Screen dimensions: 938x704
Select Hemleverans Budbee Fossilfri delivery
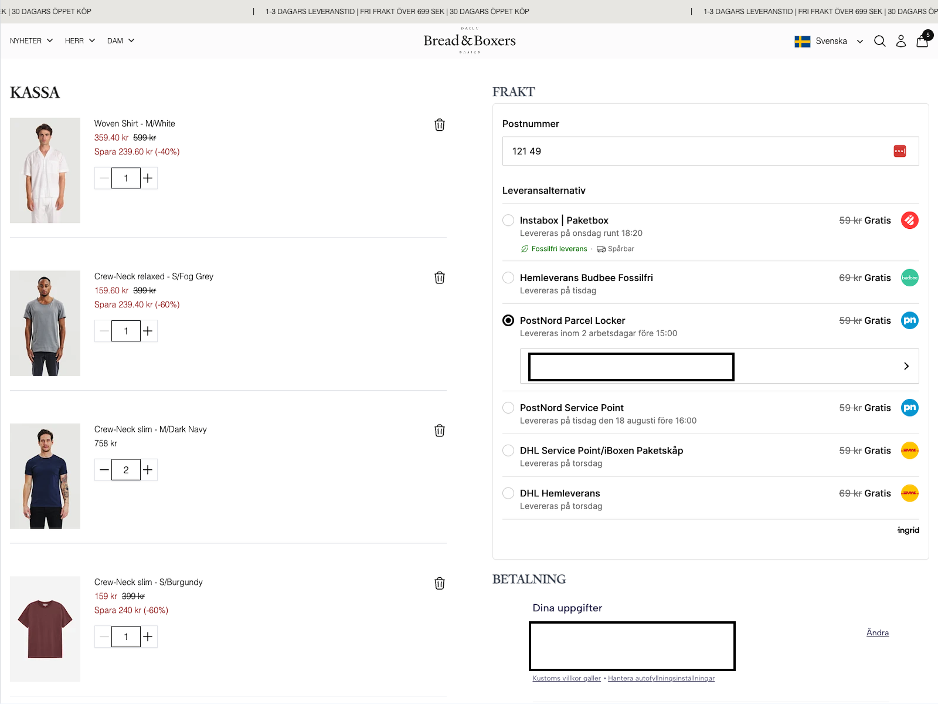[x=508, y=277]
